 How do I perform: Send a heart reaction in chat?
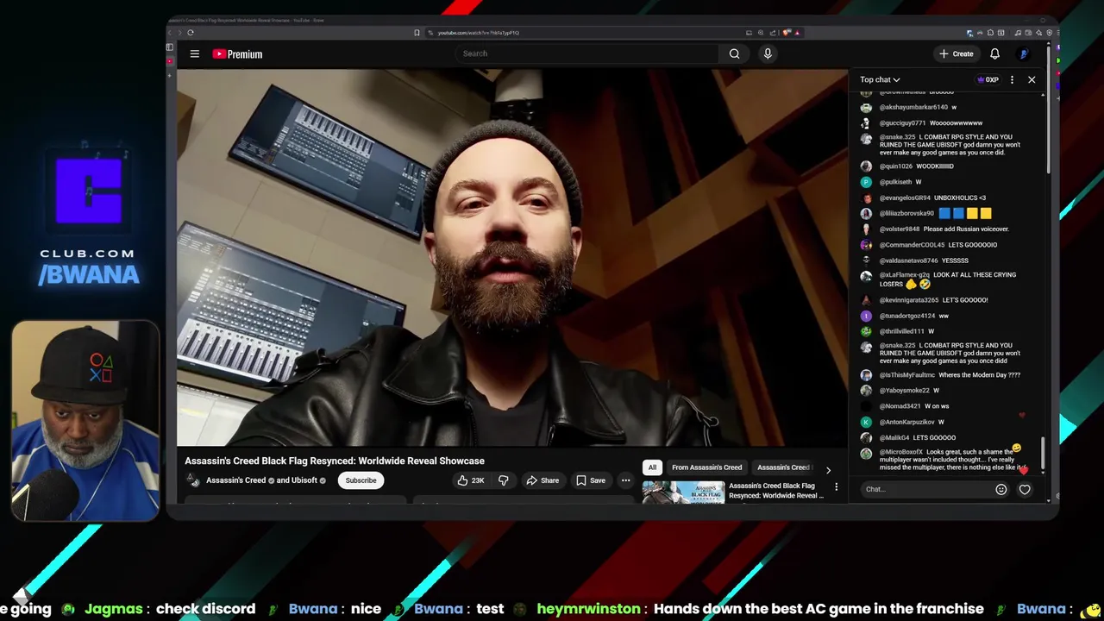point(1025,489)
